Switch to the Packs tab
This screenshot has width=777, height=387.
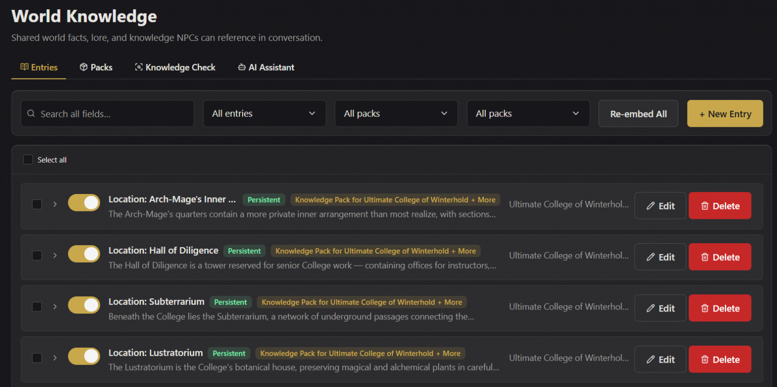pos(96,67)
